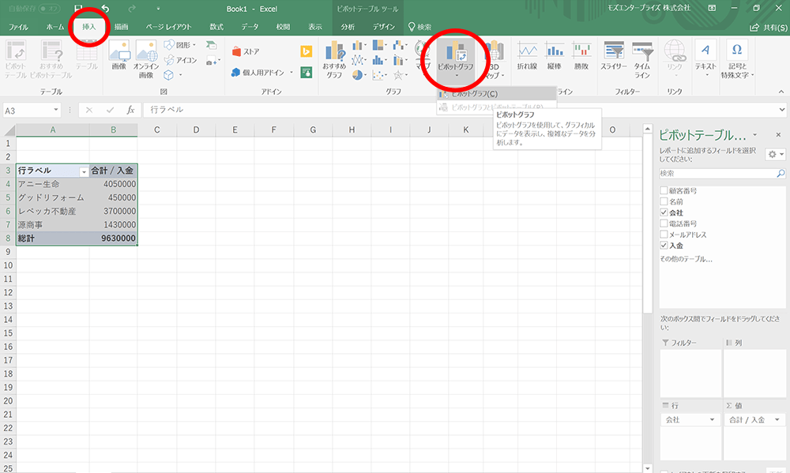Check the 顧客番号 field checkbox
The height and width of the screenshot is (473, 790).
(x=664, y=190)
